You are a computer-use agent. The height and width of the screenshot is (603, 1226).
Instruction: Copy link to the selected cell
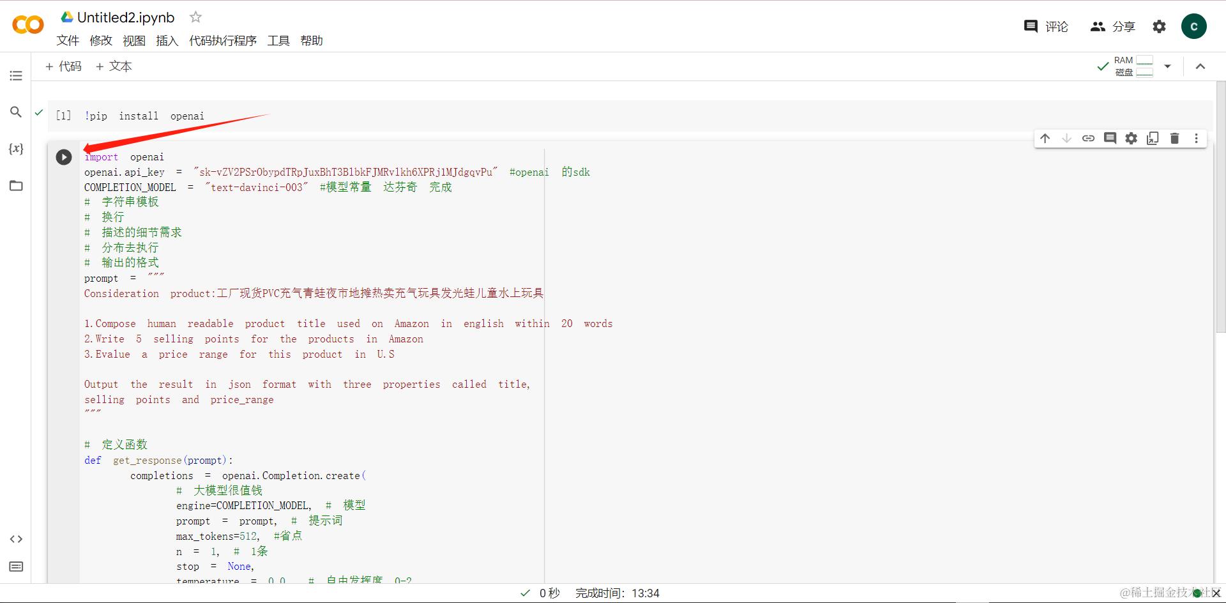1088,138
